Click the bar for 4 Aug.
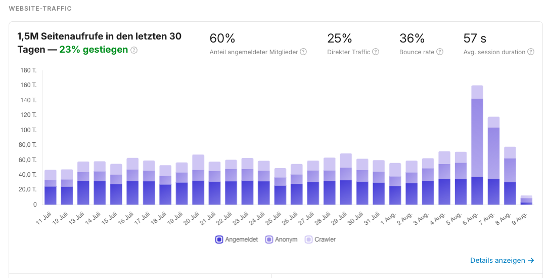This screenshot has height=278, width=547. click(x=444, y=178)
